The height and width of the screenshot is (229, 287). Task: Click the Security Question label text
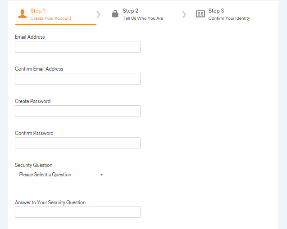[33, 165]
